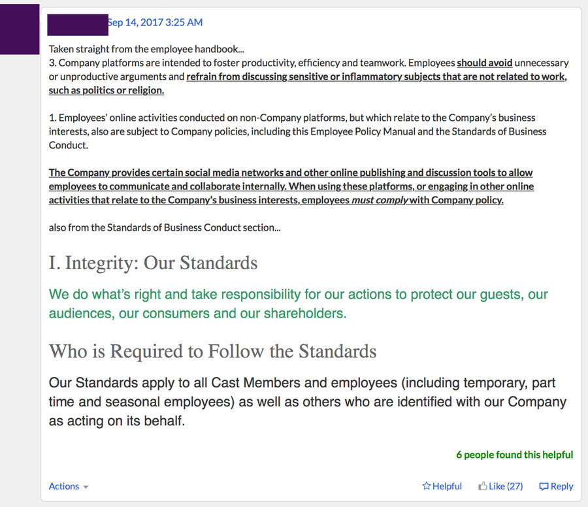Screen dimensions: 588x507
Task: Click 'Who is Required to Follow the Standards' heading
Action: pos(212,352)
